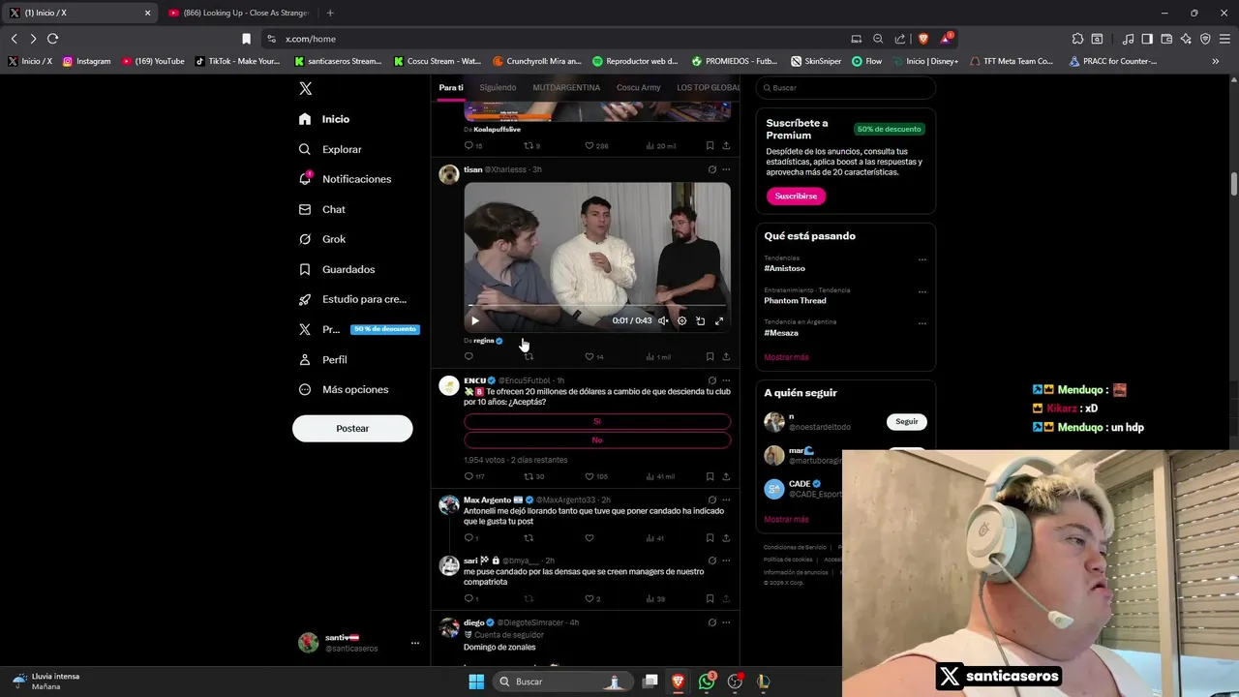Switch to MUTDARGENTINA feed tab
The image size is (1239, 697).
(x=566, y=87)
